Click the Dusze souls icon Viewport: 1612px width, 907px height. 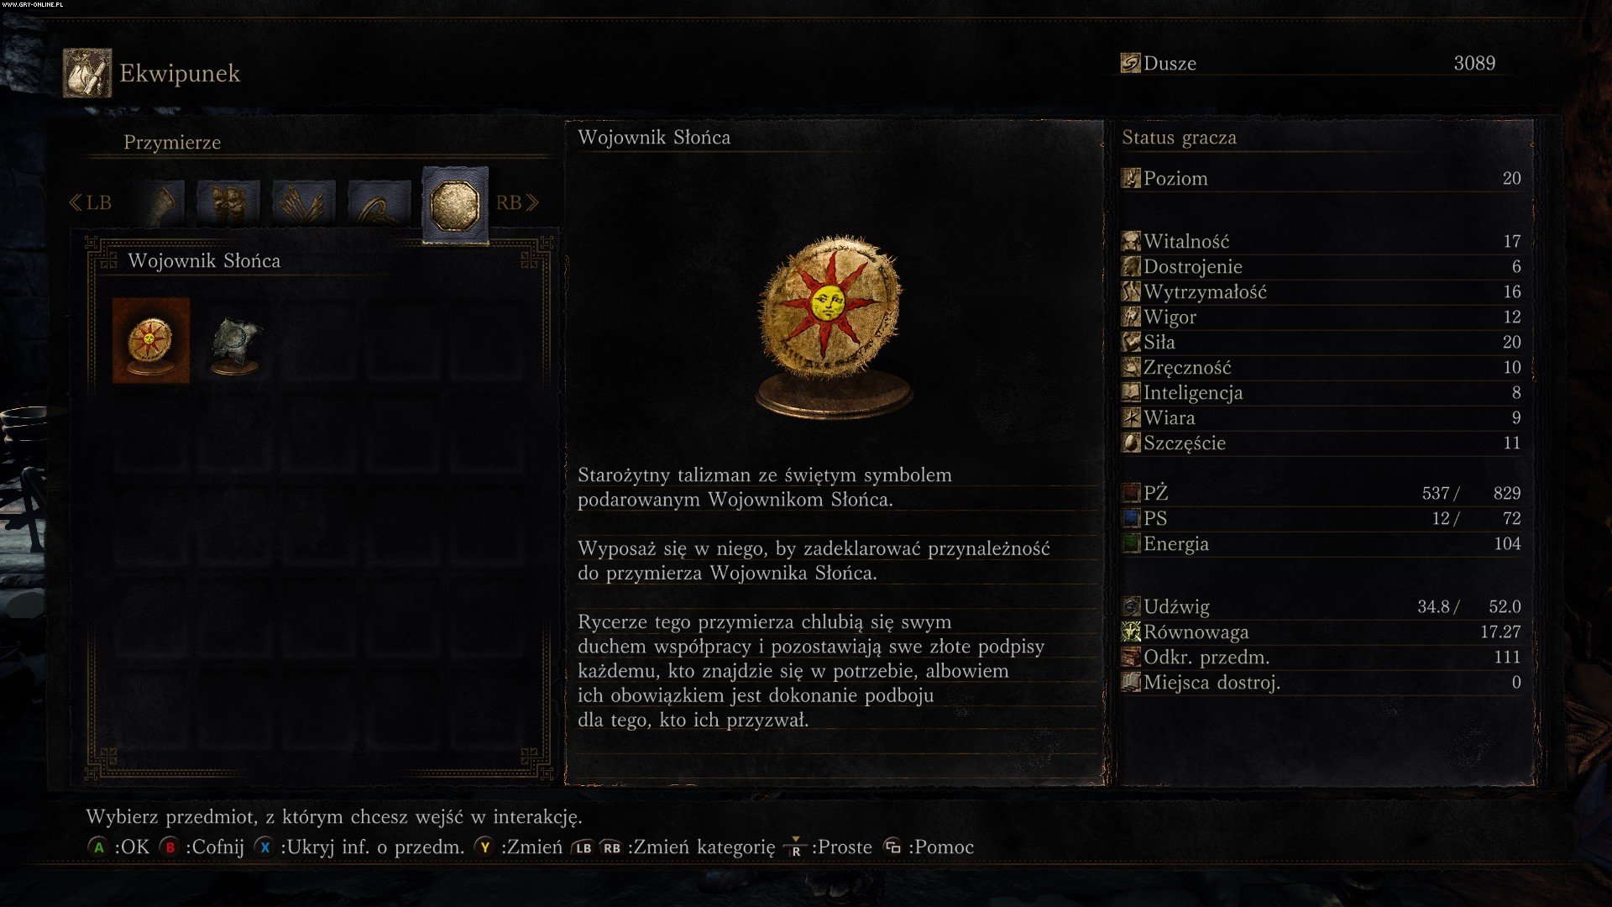(x=1131, y=63)
